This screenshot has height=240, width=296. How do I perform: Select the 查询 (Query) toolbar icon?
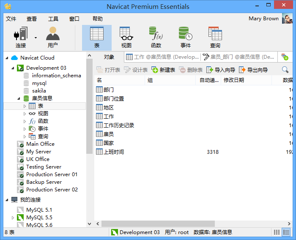[x=215, y=38]
